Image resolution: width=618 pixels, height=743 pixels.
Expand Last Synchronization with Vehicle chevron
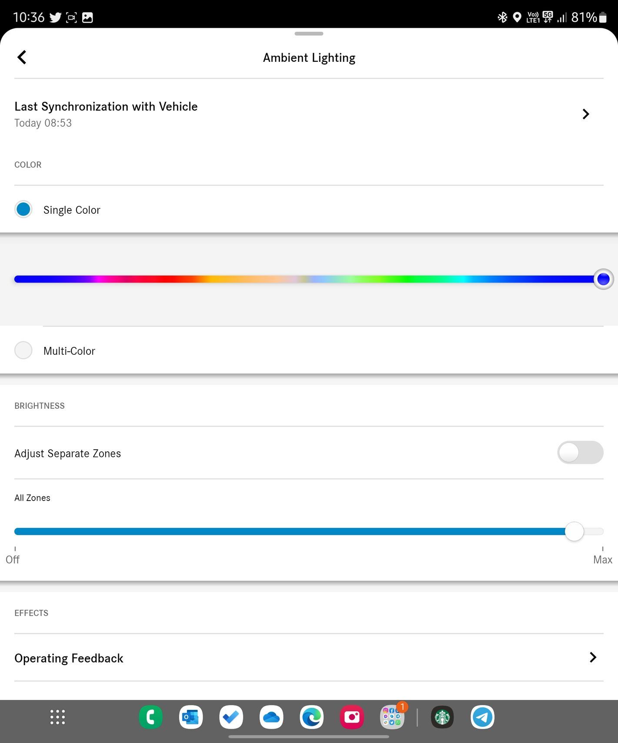(586, 114)
